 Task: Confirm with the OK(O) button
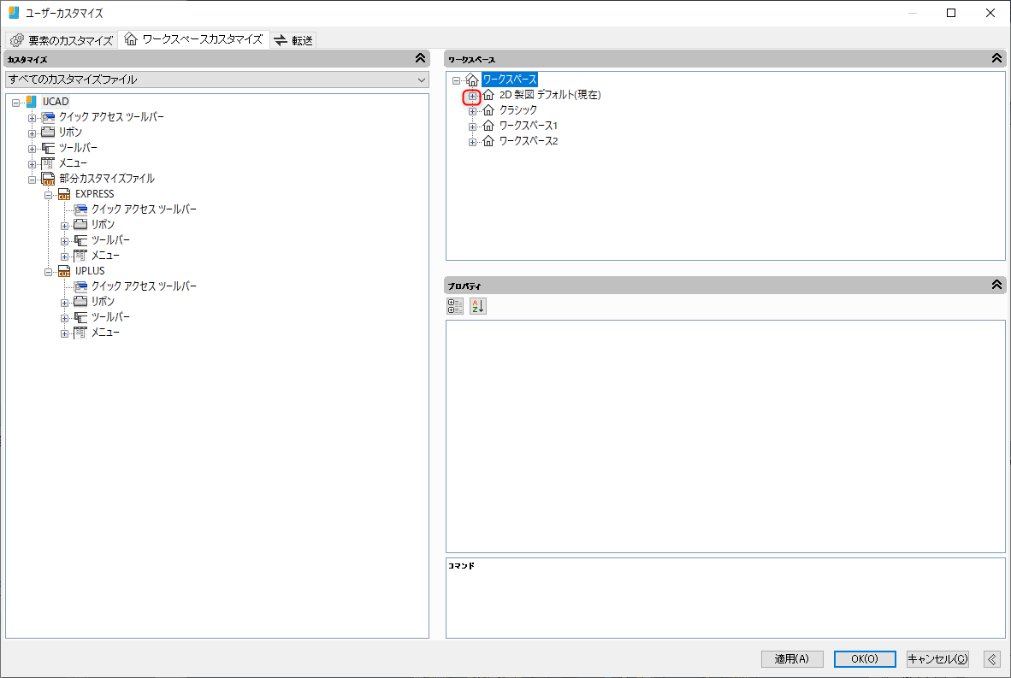pyautogui.click(x=865, y=658)
